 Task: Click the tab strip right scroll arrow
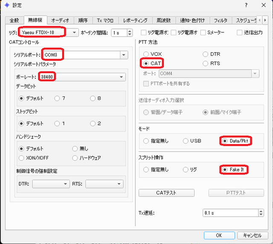pyautogui.click(x=265, y=20)
